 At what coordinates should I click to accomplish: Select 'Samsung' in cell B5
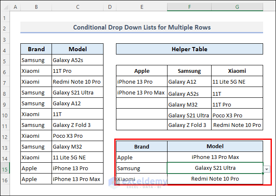click(36, 60)
